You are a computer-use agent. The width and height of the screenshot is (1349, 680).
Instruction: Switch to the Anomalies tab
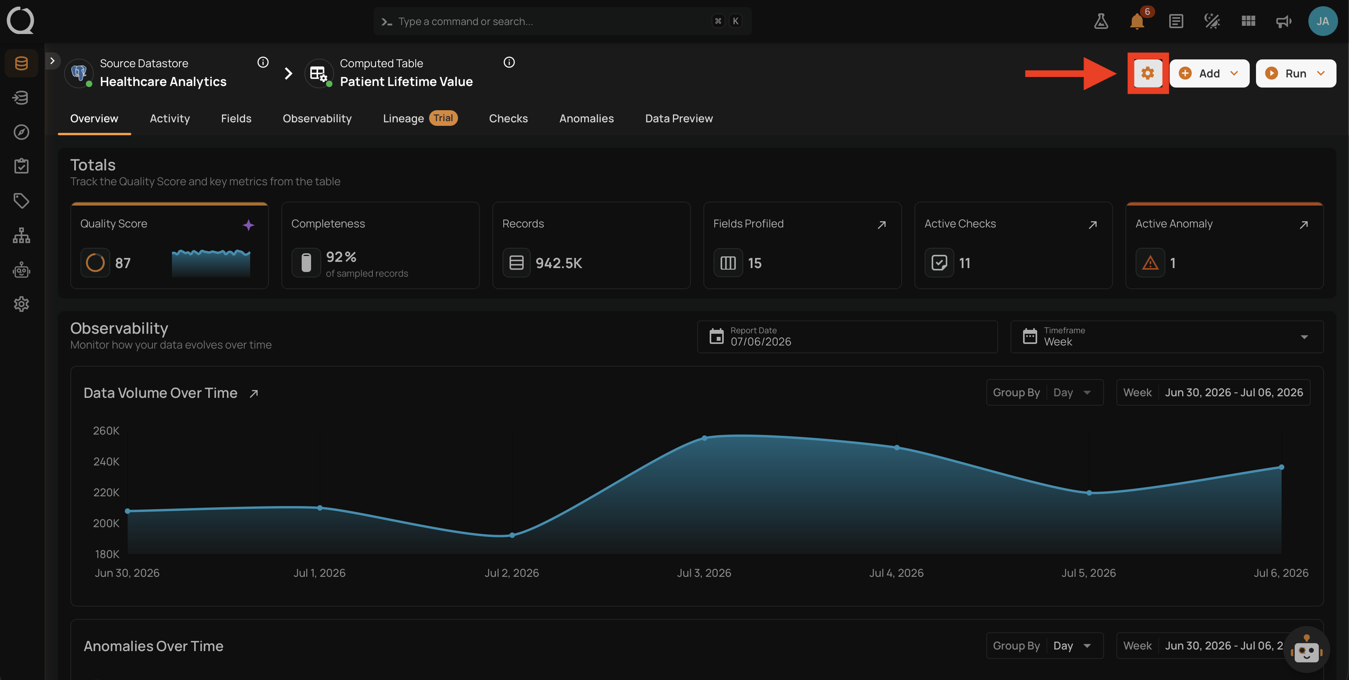586,118
